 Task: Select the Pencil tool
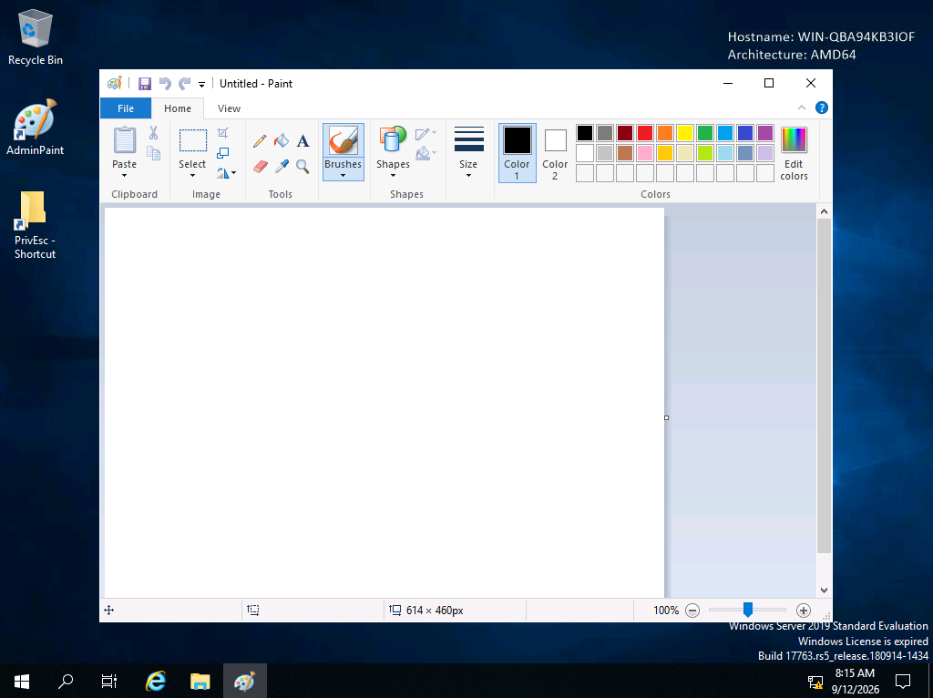[260, 141]
